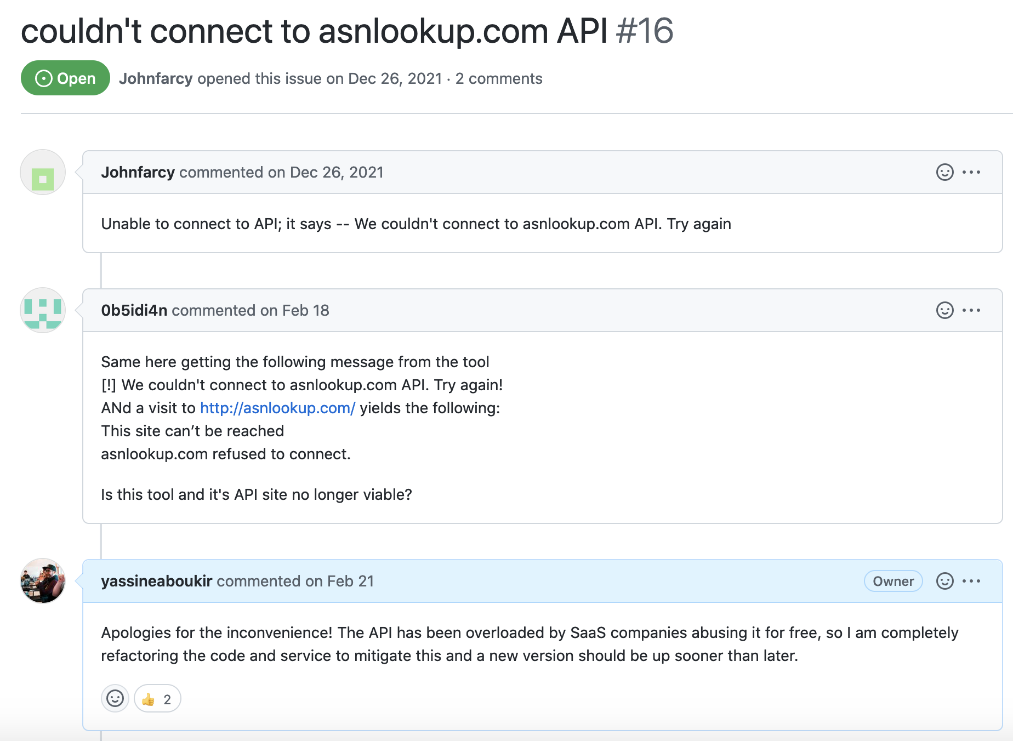Click yassineaboukir username in comment header
Viewport: 1013px width, 741px height.
tap(157, 581)
